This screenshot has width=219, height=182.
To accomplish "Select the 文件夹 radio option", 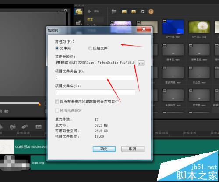I will 63,48.
